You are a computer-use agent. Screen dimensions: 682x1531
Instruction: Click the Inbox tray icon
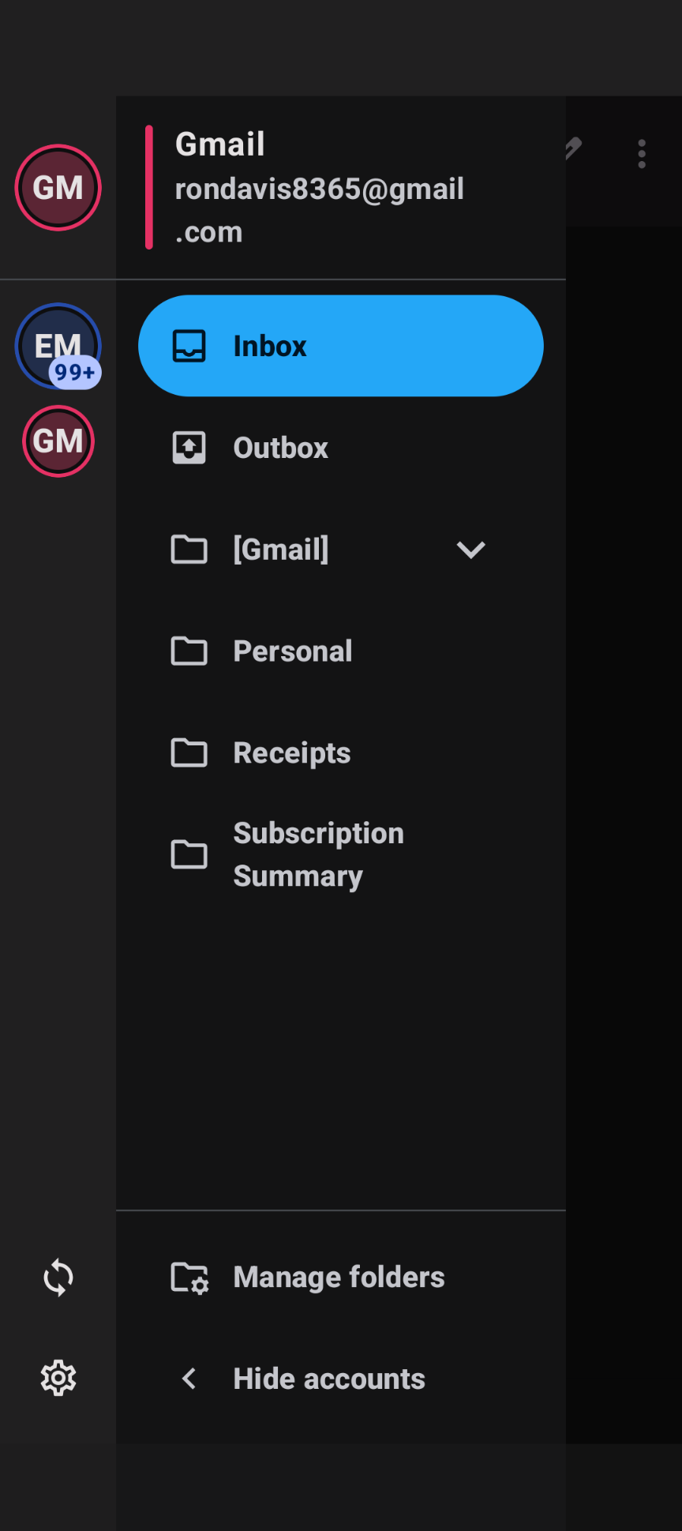[x=189, y=346]
